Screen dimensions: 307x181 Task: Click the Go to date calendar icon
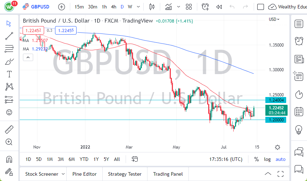click(134, 159)
